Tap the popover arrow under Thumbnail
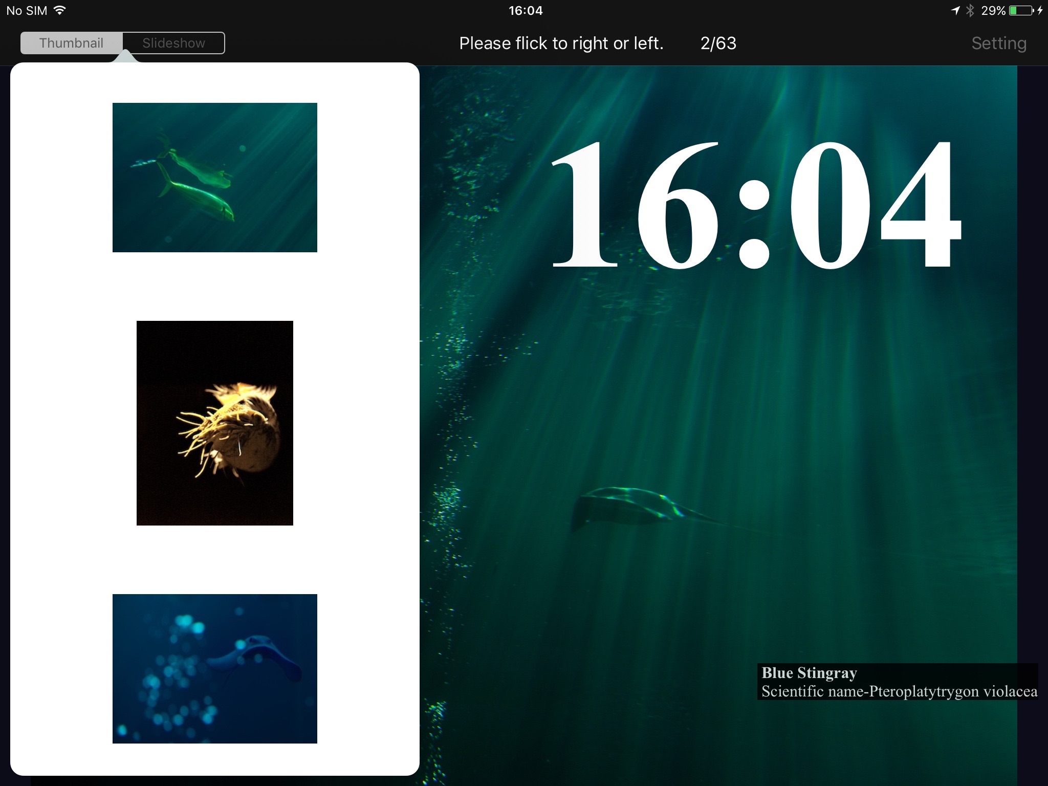This screenshot has height=786, width=1048. (x=125, y=57)
